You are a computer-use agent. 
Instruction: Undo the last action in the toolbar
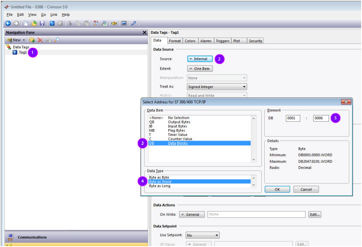tap(52, 23)
